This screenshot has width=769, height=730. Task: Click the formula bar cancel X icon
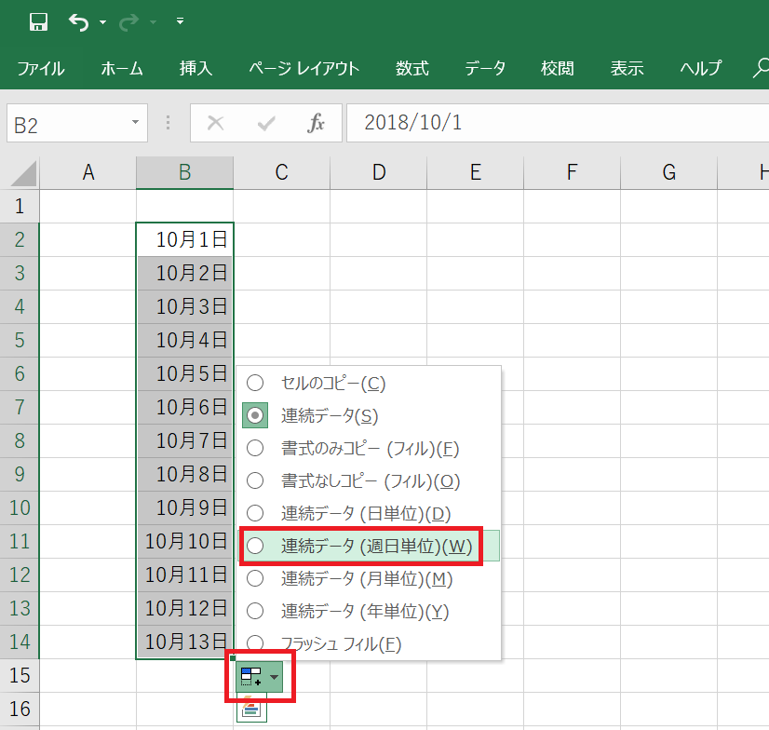click(x=216, y=123)
